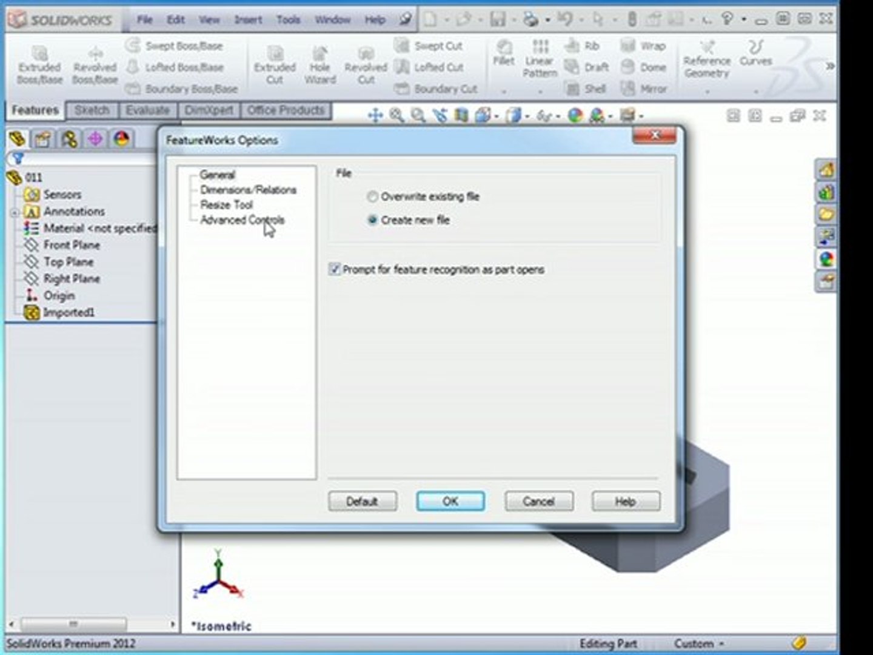Select Overwrite existing file option
This screenshot has height=655, width=873.
click(373, 196)
